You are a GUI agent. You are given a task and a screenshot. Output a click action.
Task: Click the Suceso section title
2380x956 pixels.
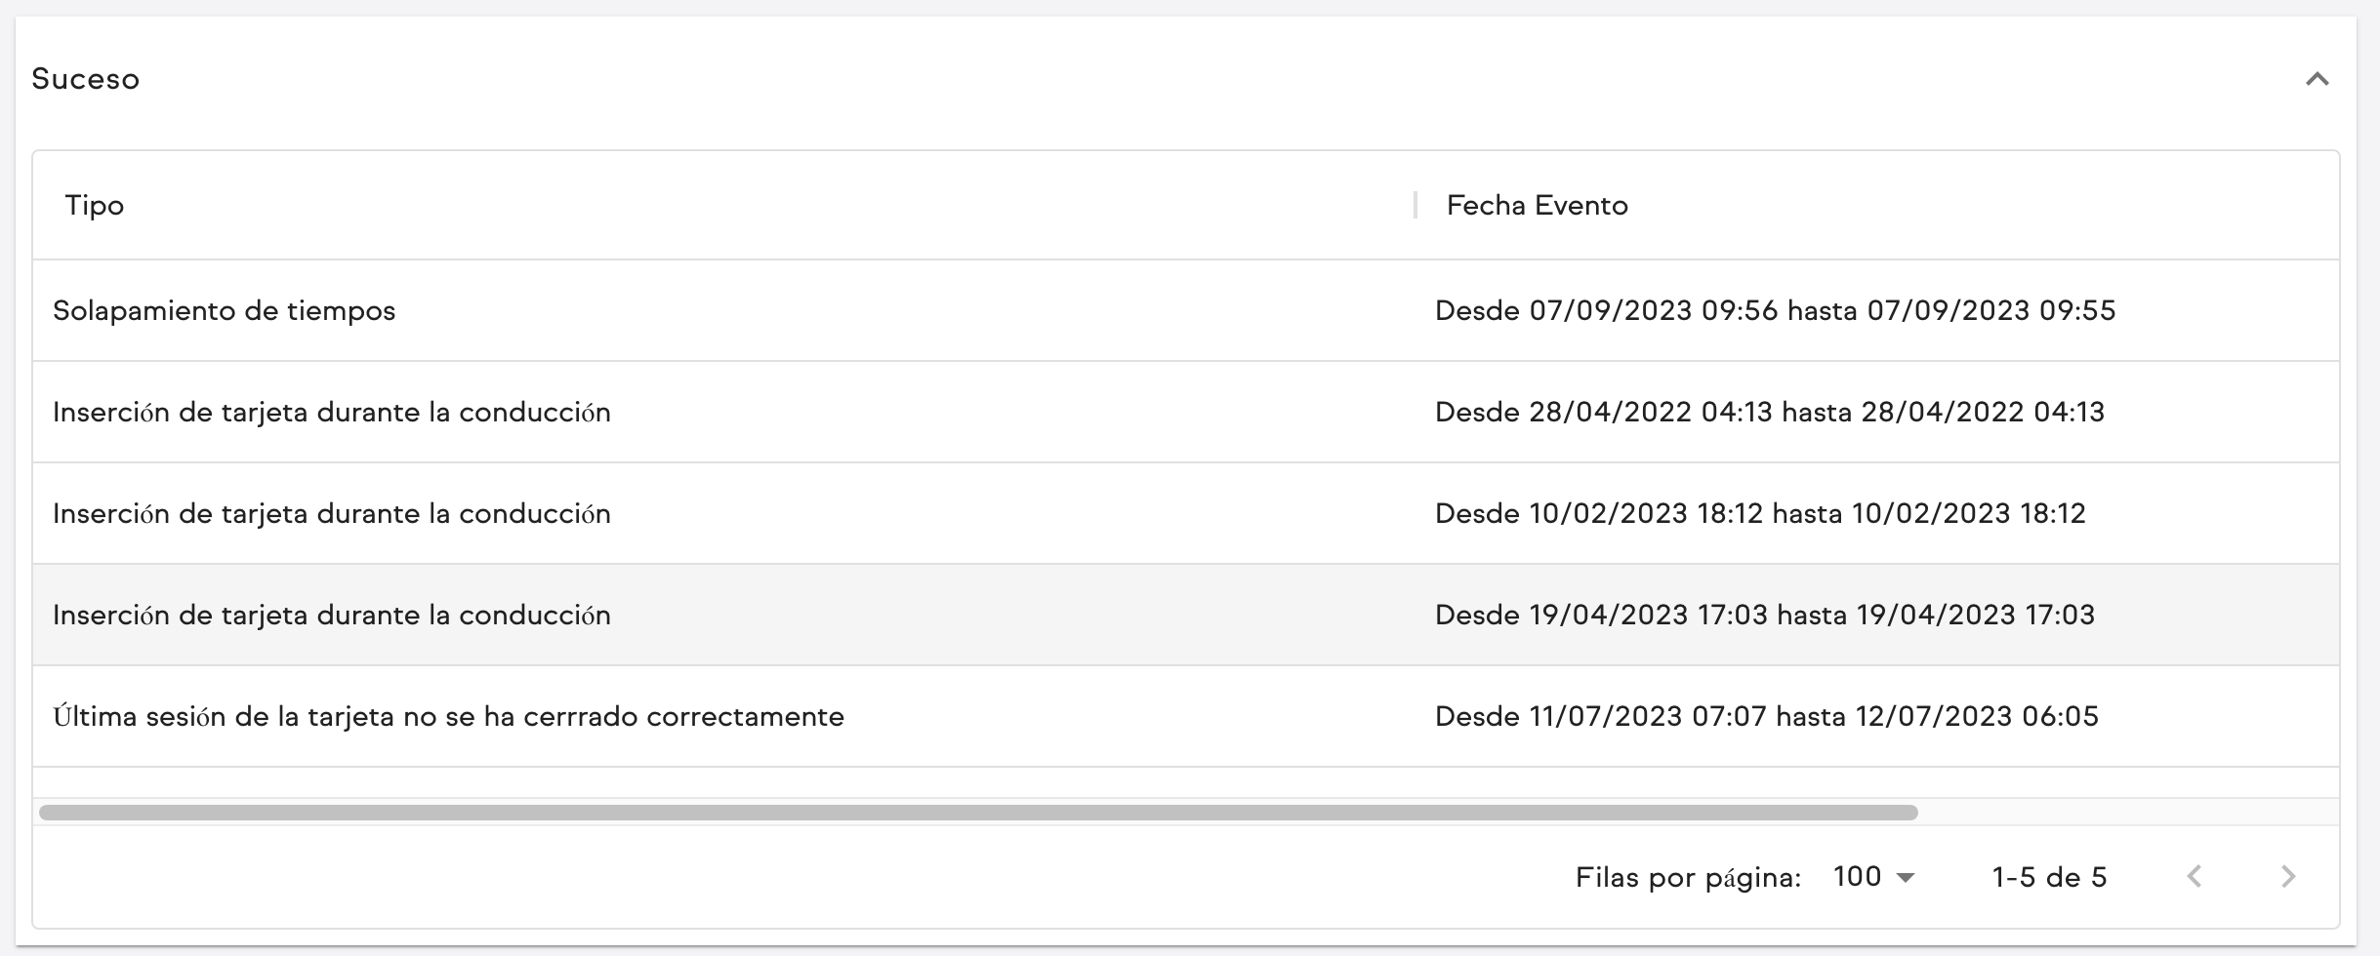pos(86,79)
